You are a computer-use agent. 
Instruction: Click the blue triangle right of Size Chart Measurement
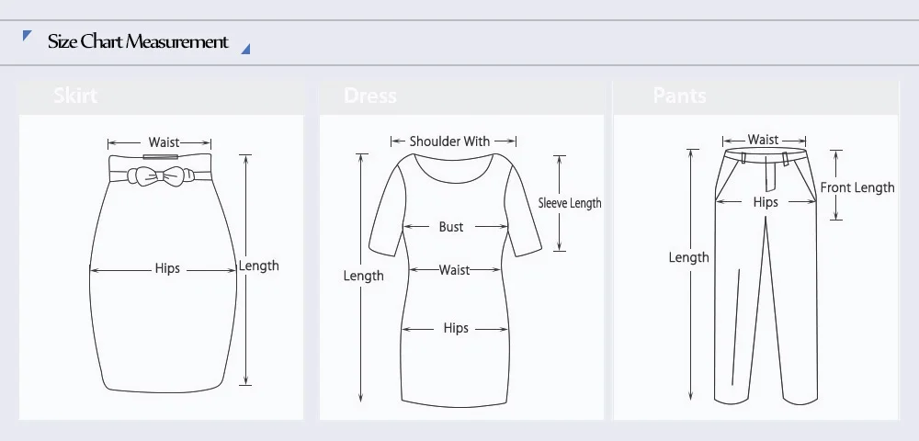pyautogui.click(x=246, y=50)
